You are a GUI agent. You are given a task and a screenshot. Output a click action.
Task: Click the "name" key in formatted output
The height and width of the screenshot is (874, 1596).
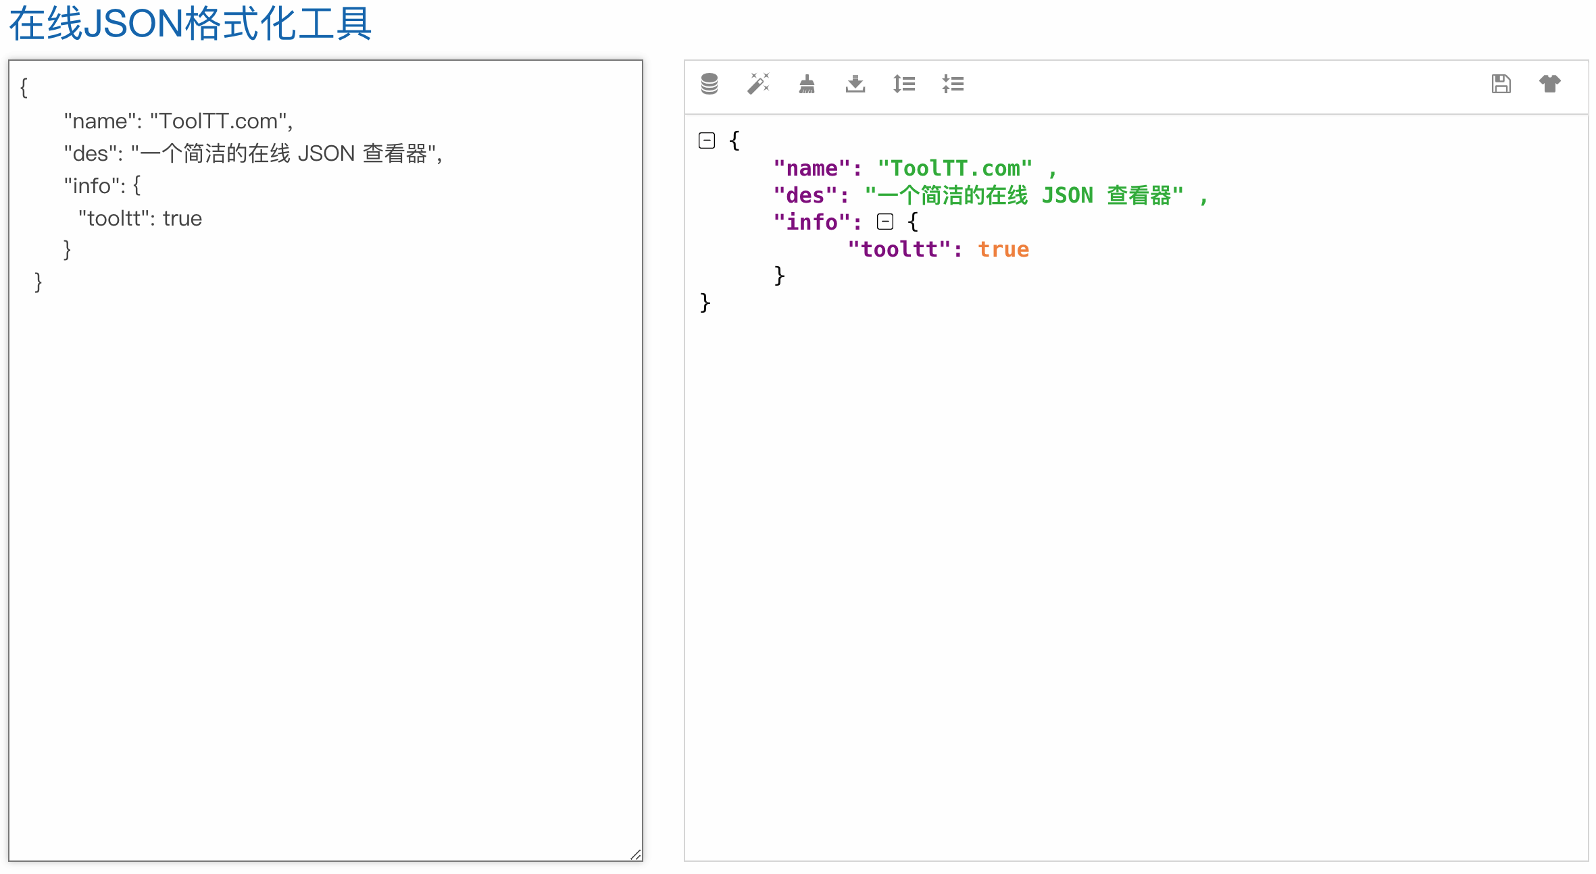[x=812, y=168]
